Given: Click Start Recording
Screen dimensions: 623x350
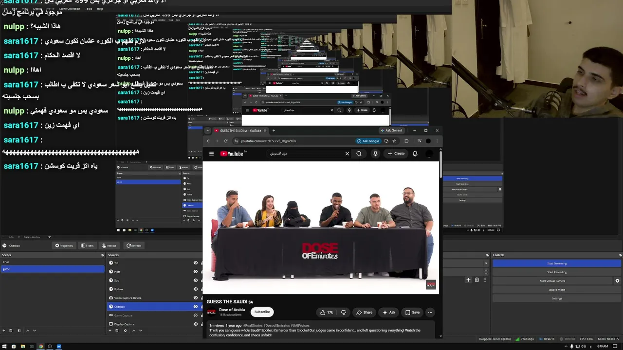Looking at the screenshot, I should click(x=557, y=272).
